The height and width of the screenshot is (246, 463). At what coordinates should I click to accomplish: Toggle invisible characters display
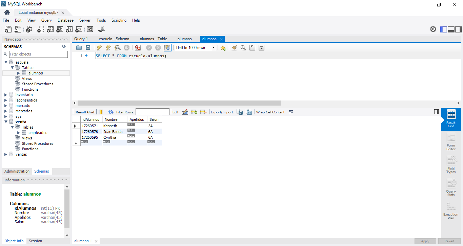(252, 48)
